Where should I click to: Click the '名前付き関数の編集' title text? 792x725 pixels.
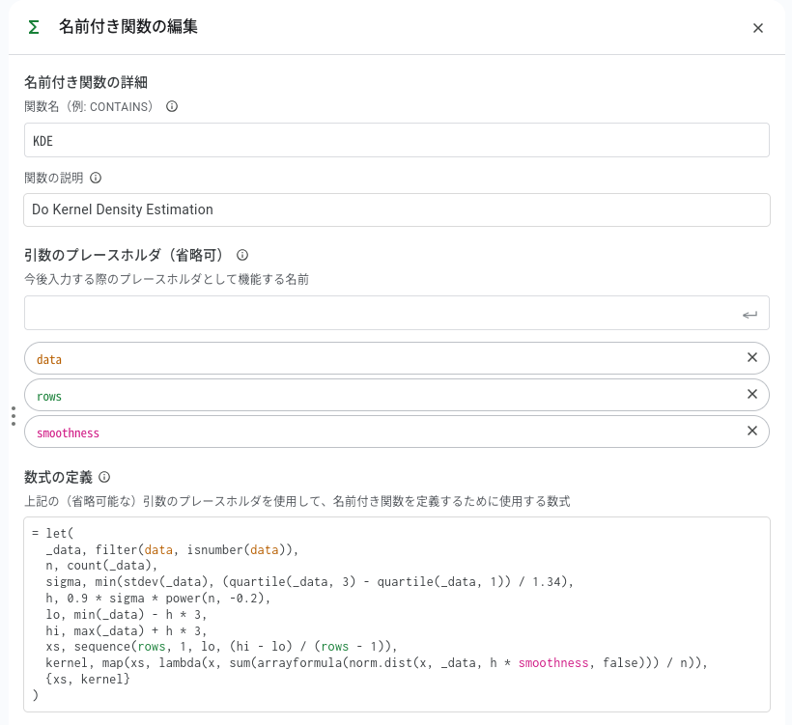tap(128, 27)
